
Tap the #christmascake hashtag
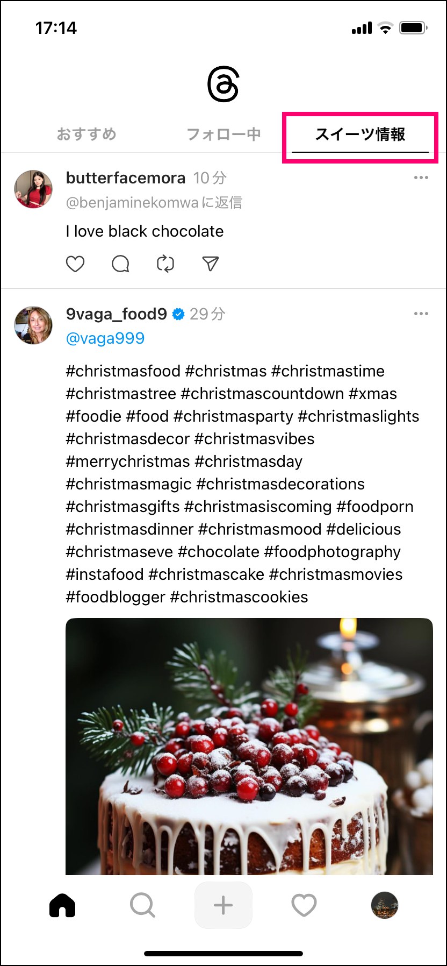pyautogui.click(x=206, y=574)
